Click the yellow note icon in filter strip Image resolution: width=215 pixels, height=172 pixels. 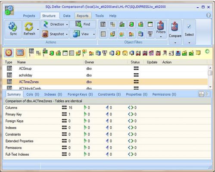[x=198, y=53]
